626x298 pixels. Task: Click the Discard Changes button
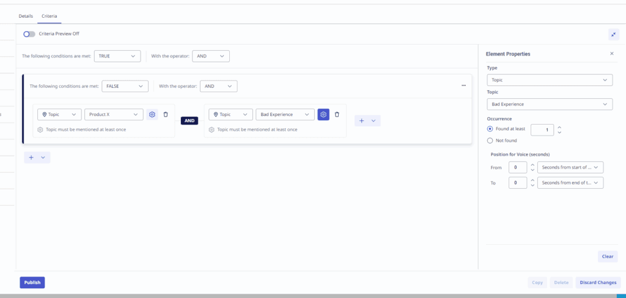point(598,282)
